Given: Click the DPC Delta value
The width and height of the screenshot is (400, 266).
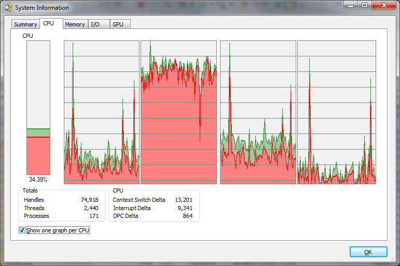Looking at the screenshot, I should coord(187,216).
